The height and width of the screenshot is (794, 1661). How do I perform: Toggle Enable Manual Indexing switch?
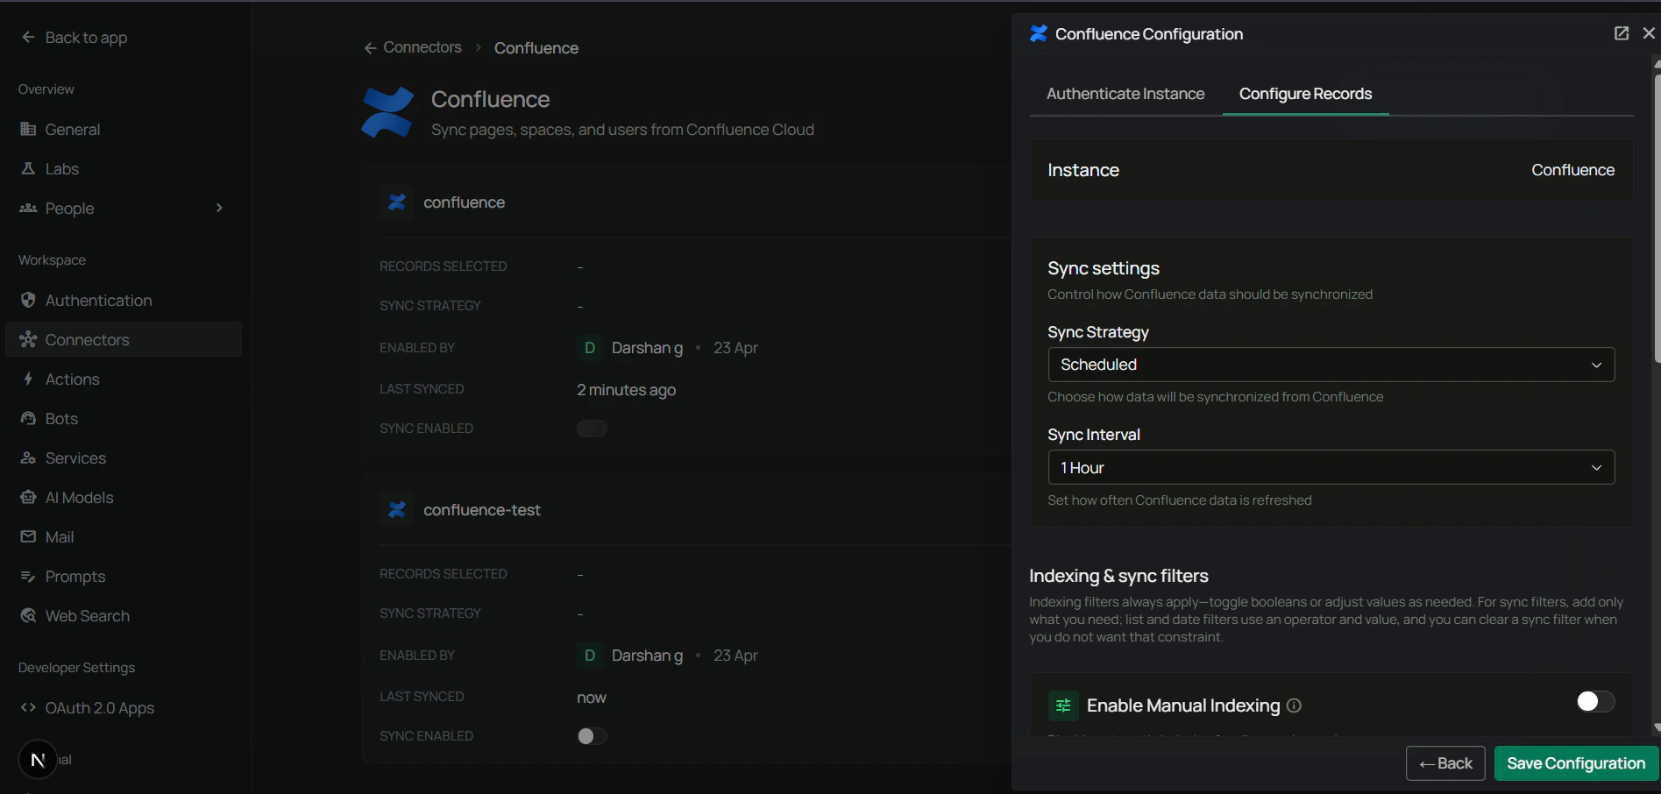1595,701
